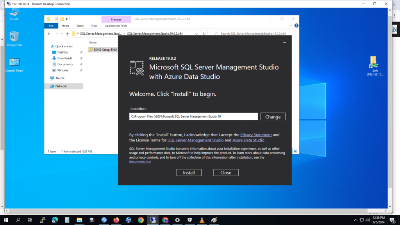Switch to Remote Desktop Connection taskbar icon

(153, 220)
